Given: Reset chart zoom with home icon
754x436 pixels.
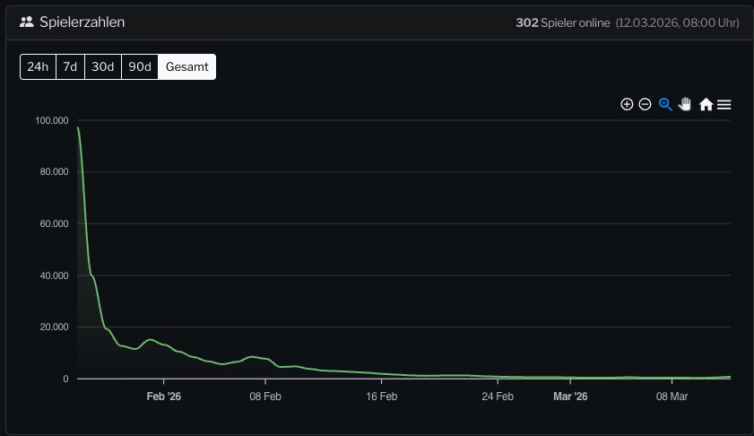Looking at the screenshot, I should (706, 105).
